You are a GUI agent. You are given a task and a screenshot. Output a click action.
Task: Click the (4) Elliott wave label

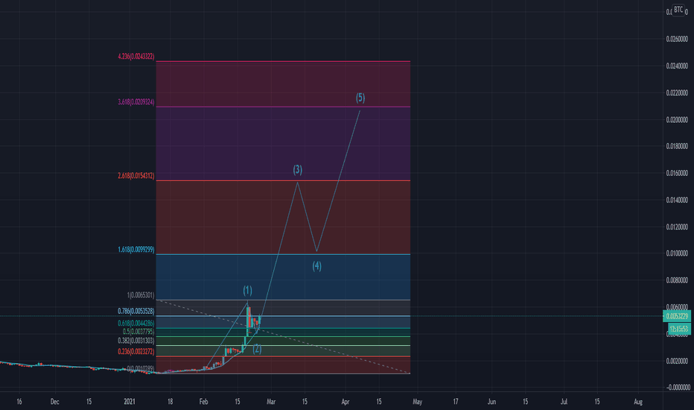(x=317, y=266)
